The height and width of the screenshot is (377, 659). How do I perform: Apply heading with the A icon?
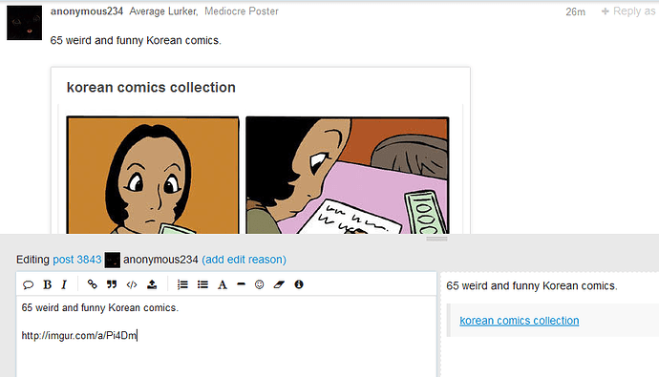coord(223,284)
